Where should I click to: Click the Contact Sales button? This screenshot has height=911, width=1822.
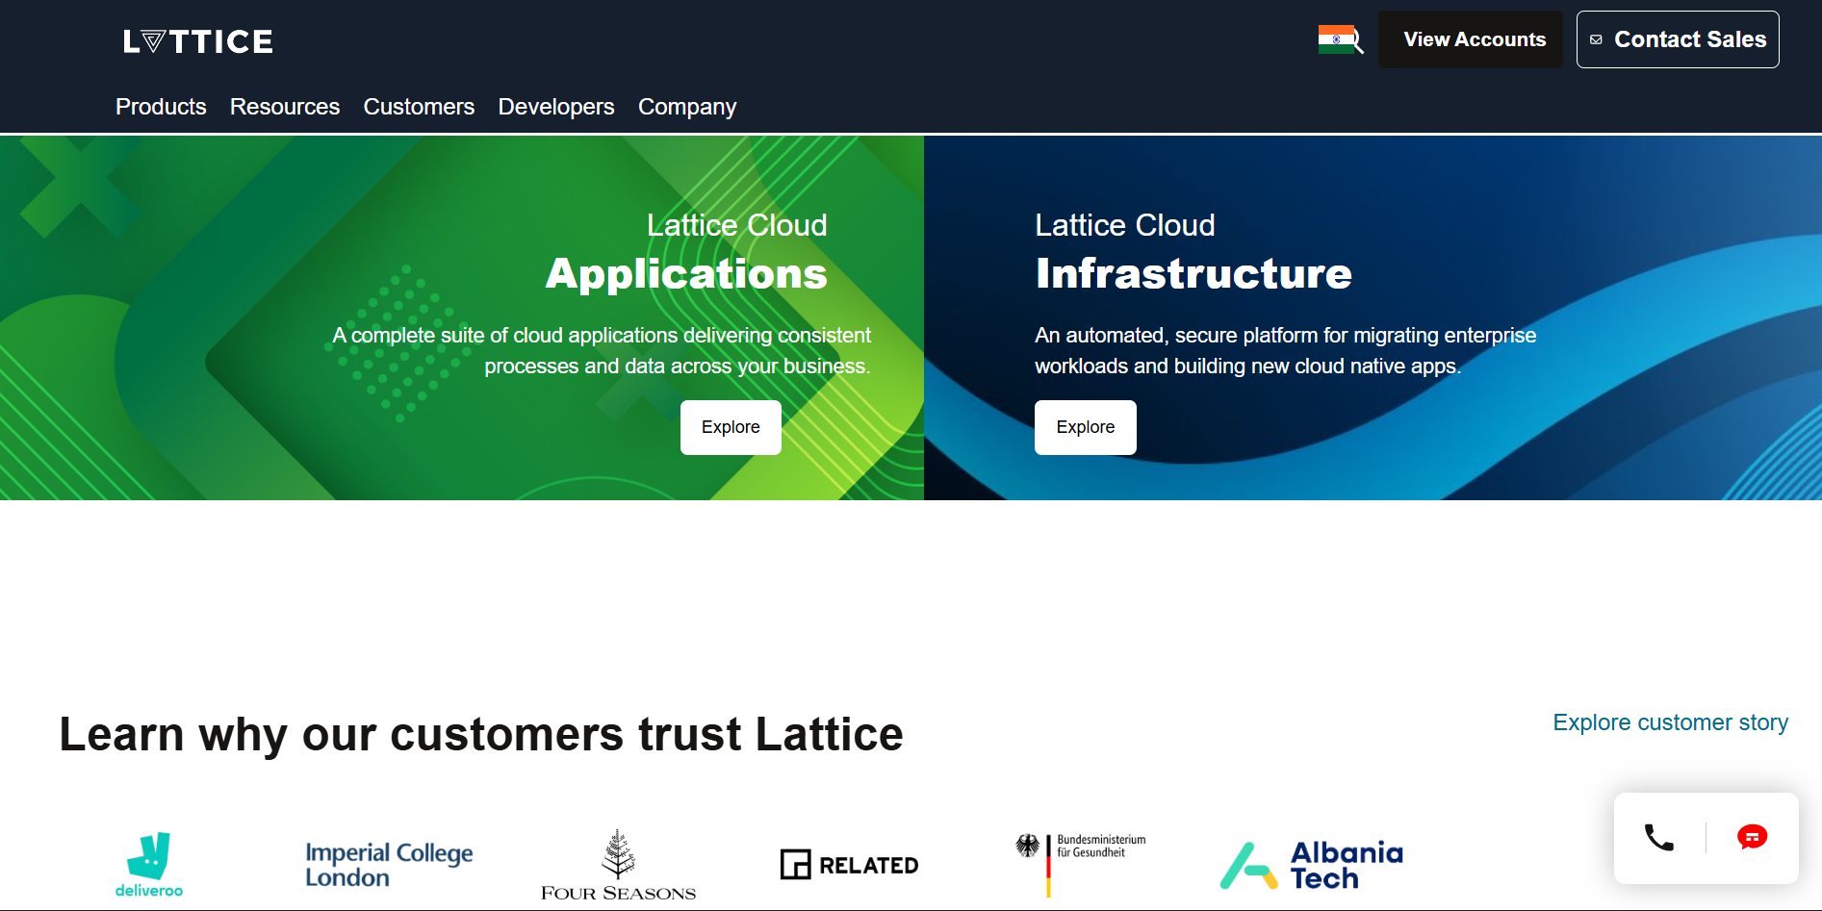tap(1678, 39)
